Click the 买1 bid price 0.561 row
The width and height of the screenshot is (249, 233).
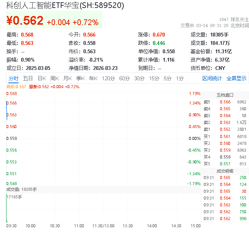tap(225, 136)
